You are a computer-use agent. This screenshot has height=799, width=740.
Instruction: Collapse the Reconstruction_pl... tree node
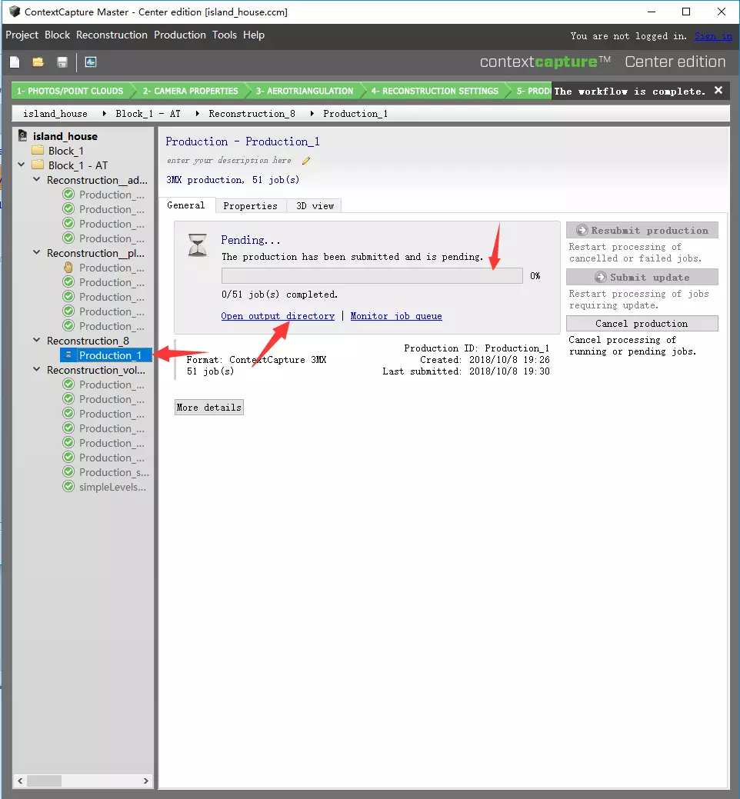37,252
